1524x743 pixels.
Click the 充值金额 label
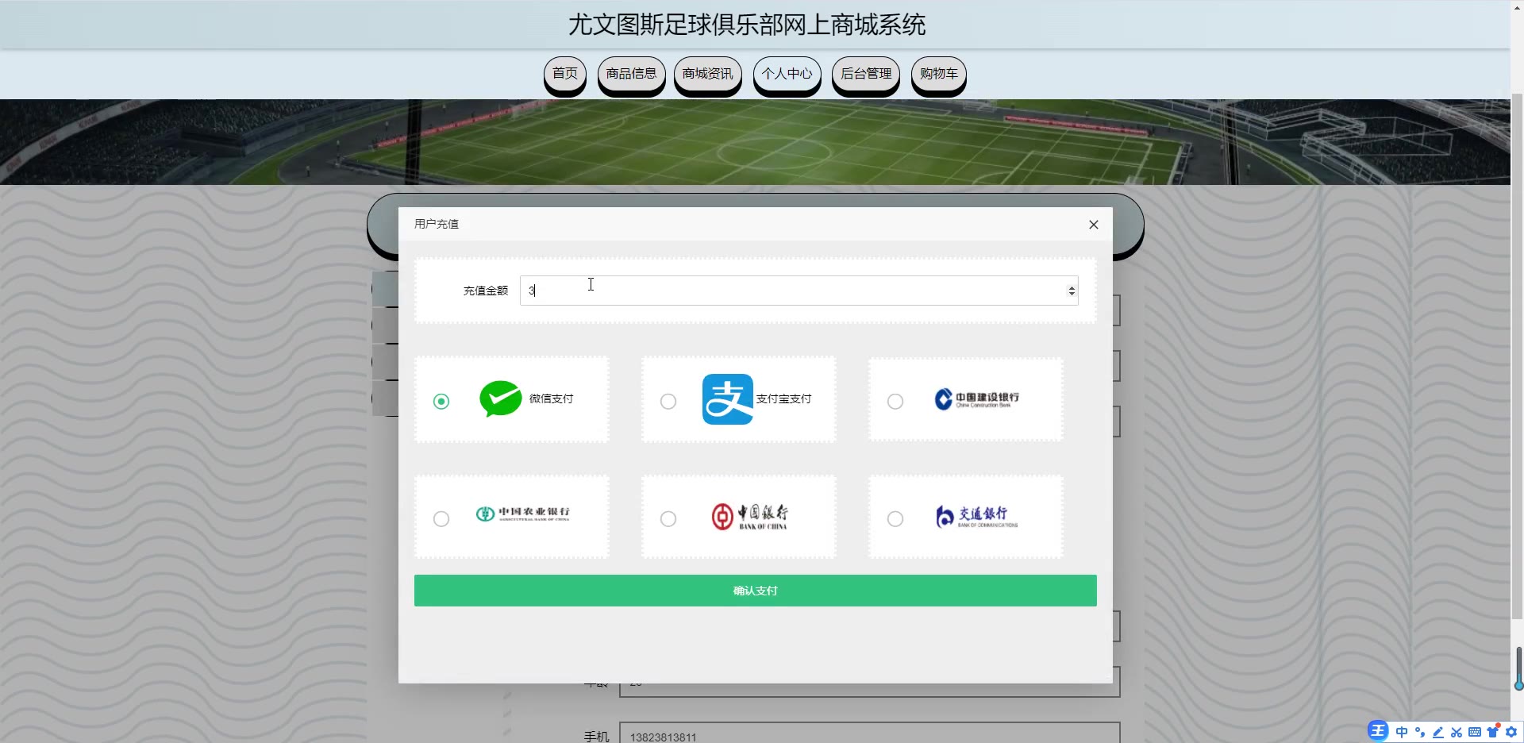pos(486,291)
